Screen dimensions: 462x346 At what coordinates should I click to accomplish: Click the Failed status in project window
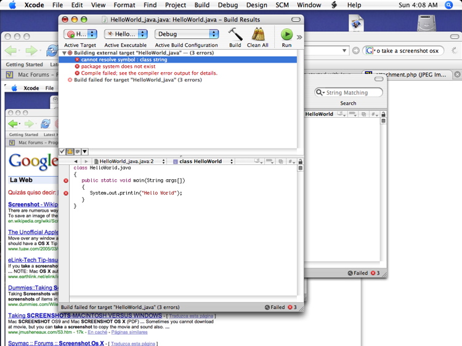click(x=358, y=273)
